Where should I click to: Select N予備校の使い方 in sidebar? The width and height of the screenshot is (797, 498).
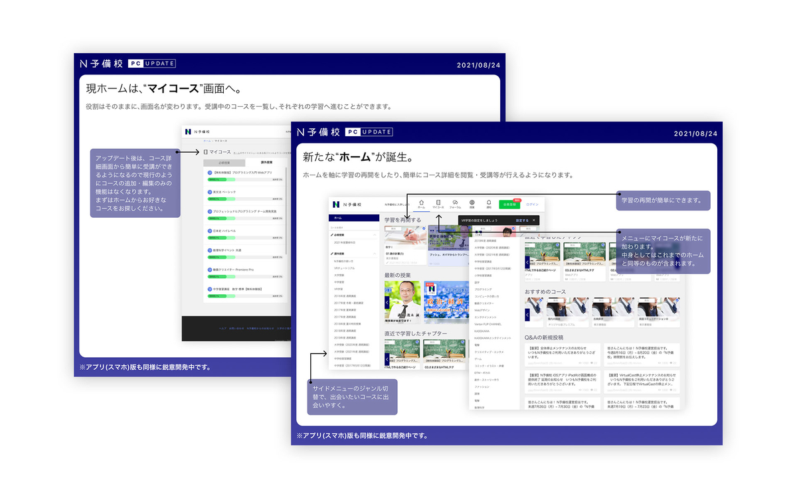point(343,261)
